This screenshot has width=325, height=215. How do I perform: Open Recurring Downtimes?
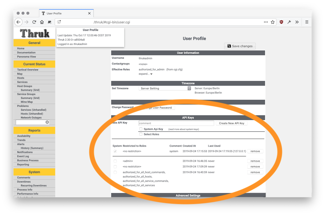coord(34,186)
